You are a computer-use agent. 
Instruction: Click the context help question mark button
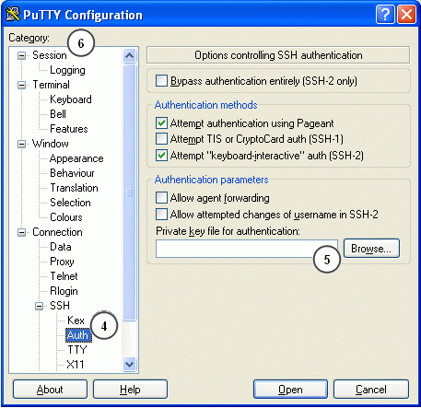coord(385,14)
